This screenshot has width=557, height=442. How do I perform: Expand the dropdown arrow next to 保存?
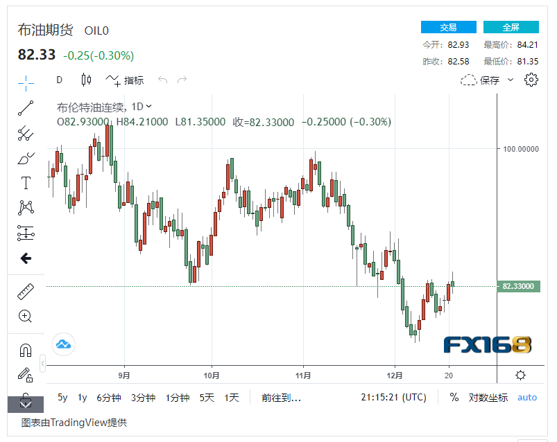point(511,80)
